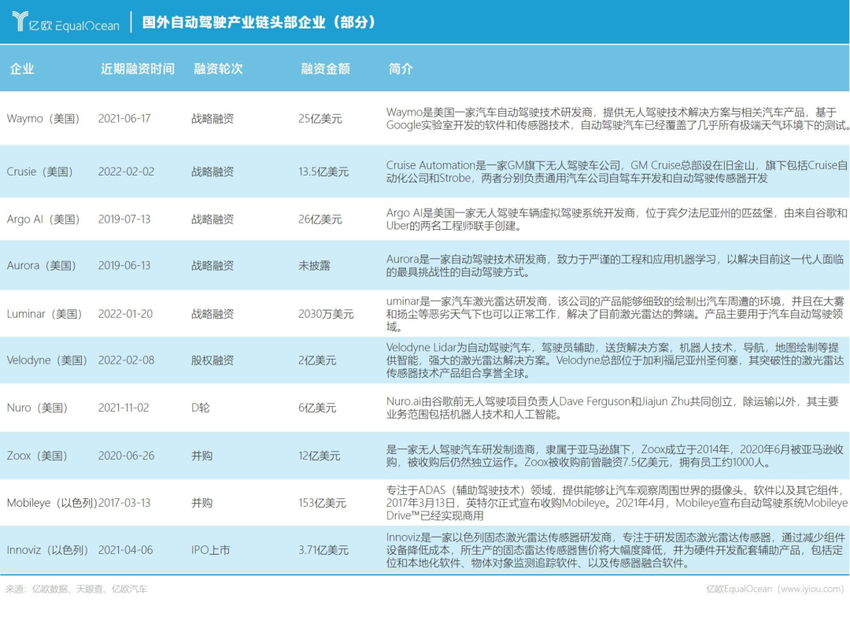Click the 近期融资时间 column header
Image resolution: width=850 pixels, height=617 pixels.
point(138,68)
